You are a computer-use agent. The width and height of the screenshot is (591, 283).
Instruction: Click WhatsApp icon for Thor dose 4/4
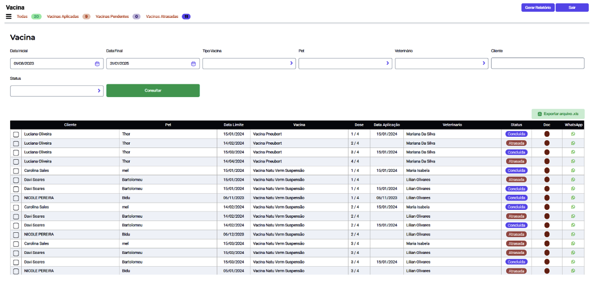[573, 161]
